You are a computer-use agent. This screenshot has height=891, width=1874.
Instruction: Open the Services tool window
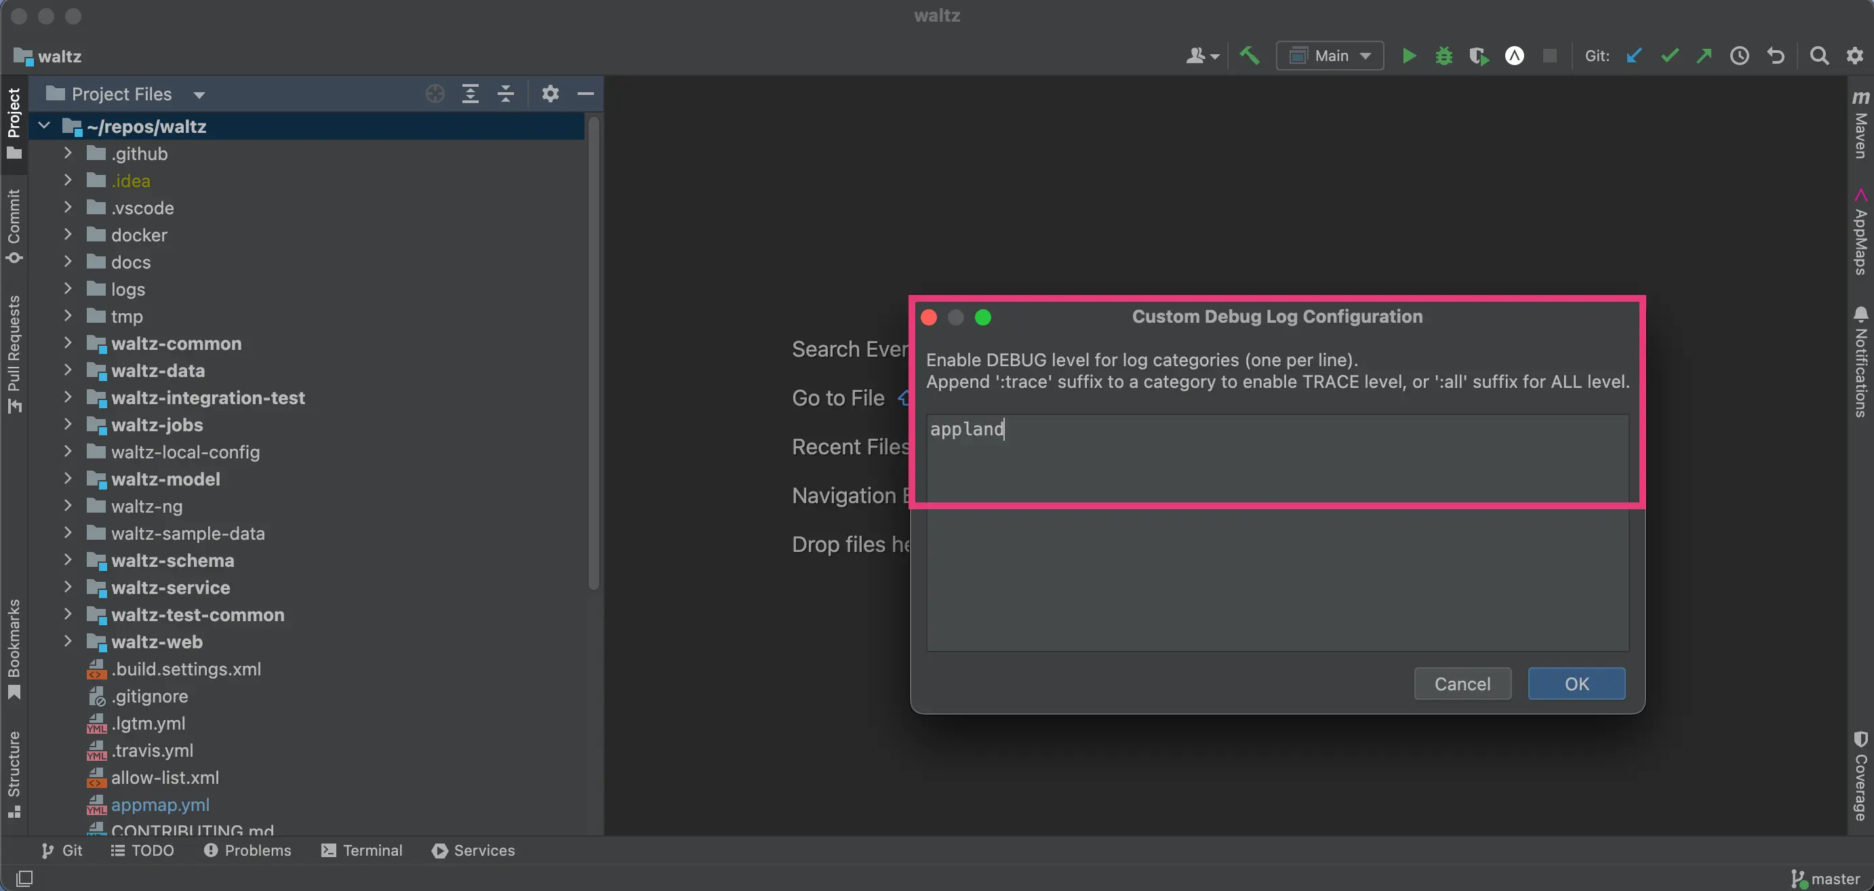474,850
